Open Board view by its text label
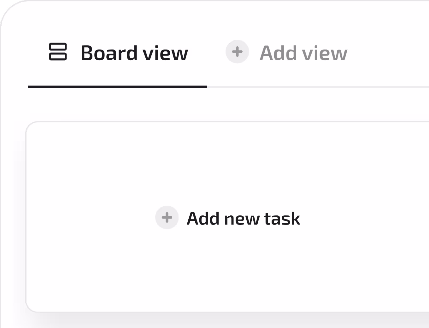429x328 pixels. pos(134,53)
